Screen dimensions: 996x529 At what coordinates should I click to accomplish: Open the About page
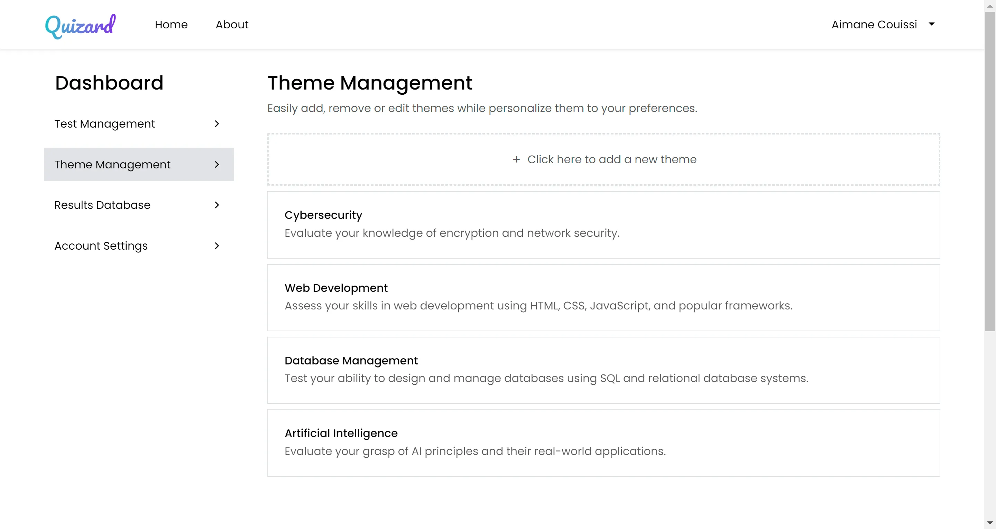(x=232, y=24)
